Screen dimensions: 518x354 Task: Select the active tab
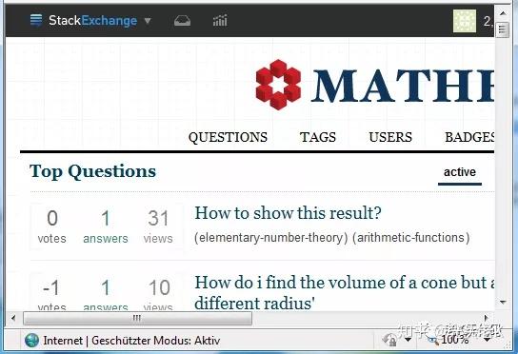click(460, 172)
